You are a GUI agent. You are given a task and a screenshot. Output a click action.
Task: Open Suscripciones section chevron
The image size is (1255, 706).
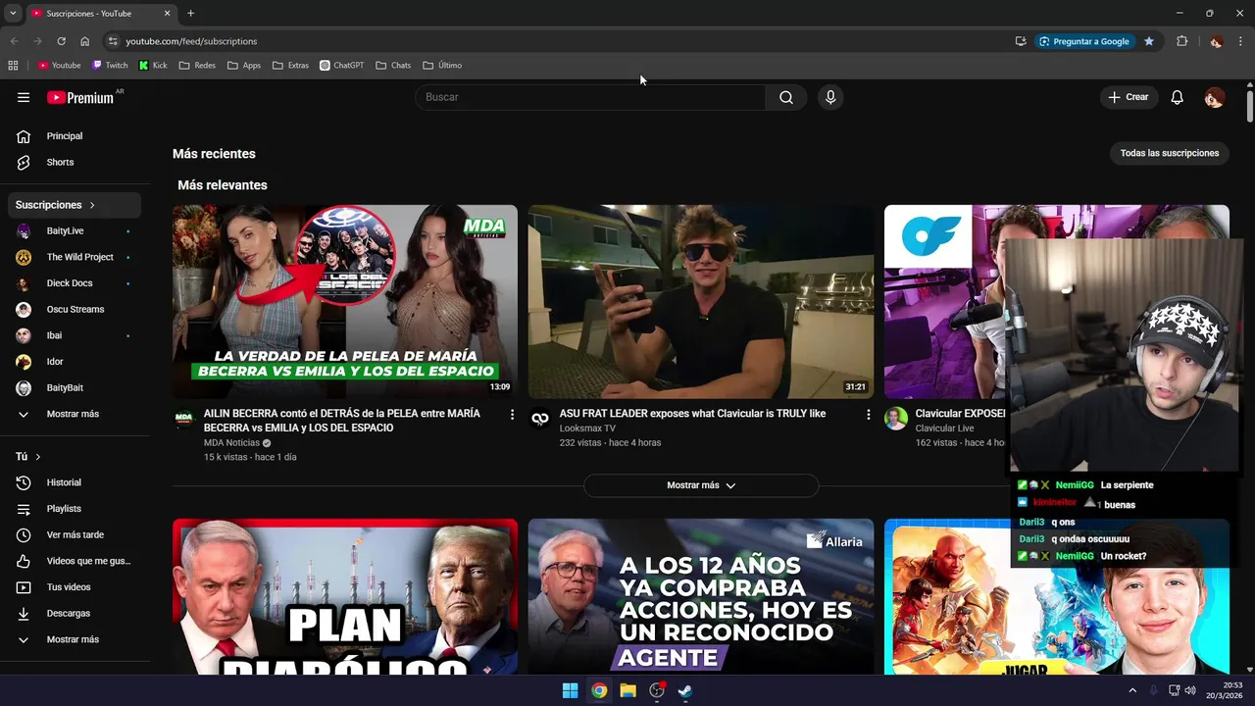tap(92, 205)
